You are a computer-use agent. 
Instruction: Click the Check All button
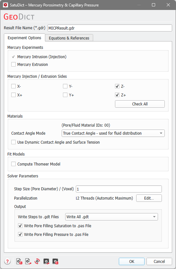[140, 104]
